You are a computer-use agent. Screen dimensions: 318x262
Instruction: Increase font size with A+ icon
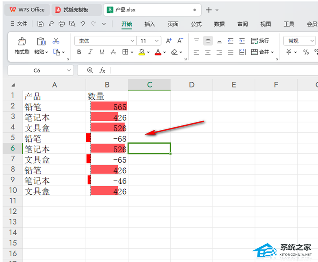point(169,41)
